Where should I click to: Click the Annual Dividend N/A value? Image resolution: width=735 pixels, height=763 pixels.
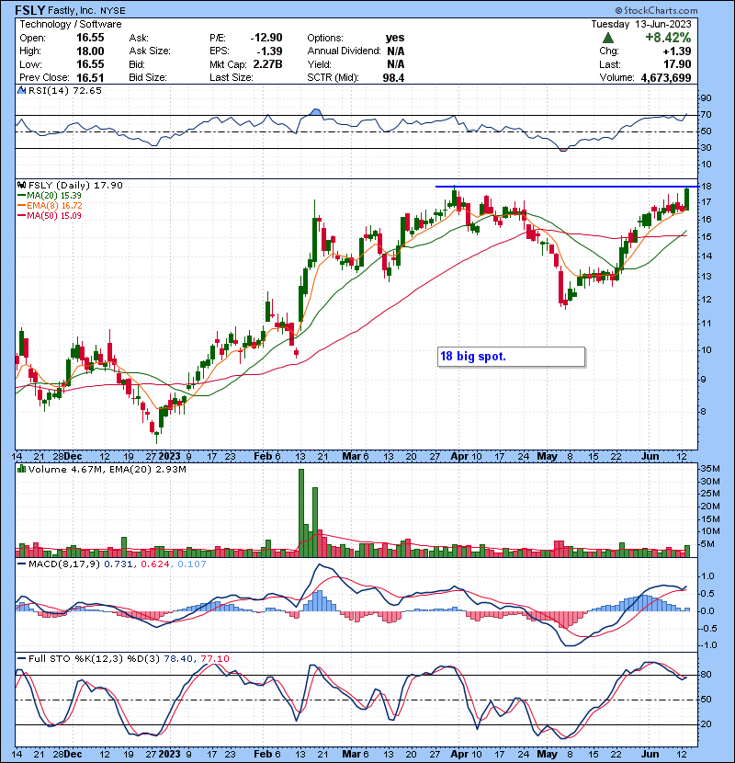tap(395, 51)
